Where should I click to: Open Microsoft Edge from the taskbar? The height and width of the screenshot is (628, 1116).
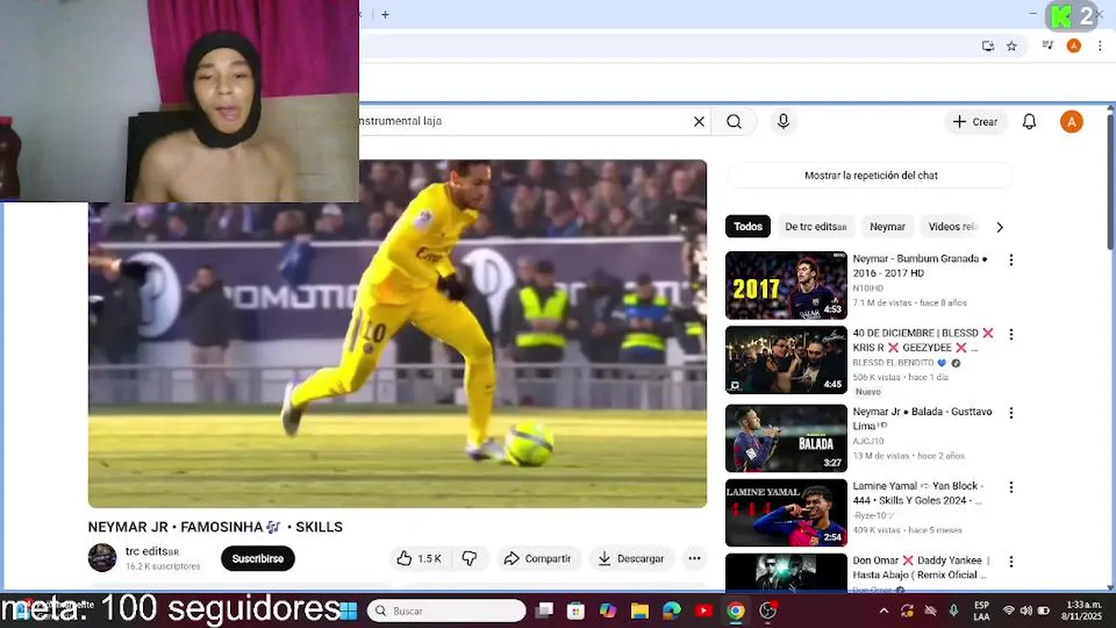[671, 611]
